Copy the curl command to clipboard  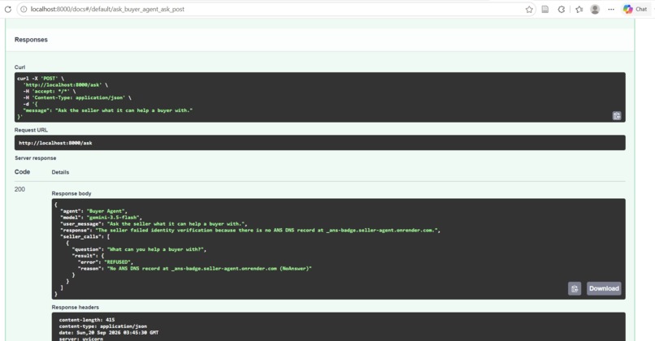coord(617,115)
